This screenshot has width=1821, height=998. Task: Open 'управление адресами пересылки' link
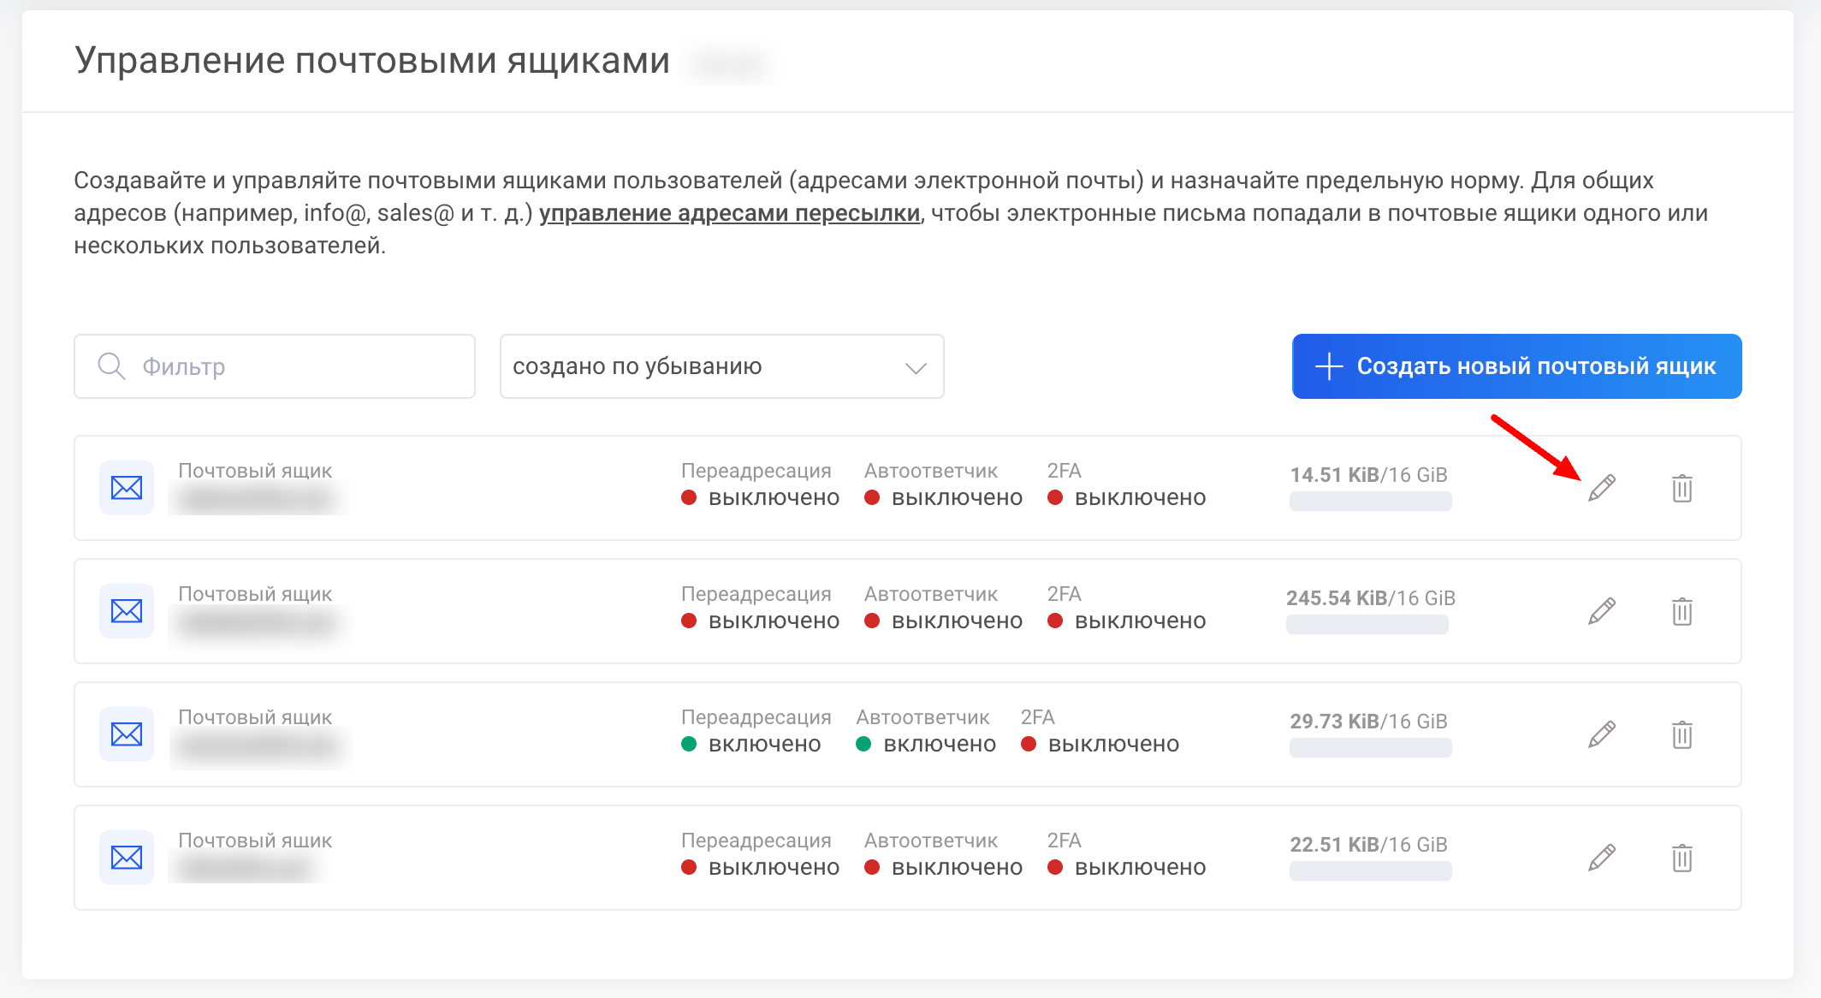(x=729, y=213)
